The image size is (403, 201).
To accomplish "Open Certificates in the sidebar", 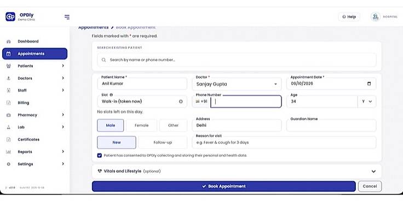I will click(x=34, y=139).
